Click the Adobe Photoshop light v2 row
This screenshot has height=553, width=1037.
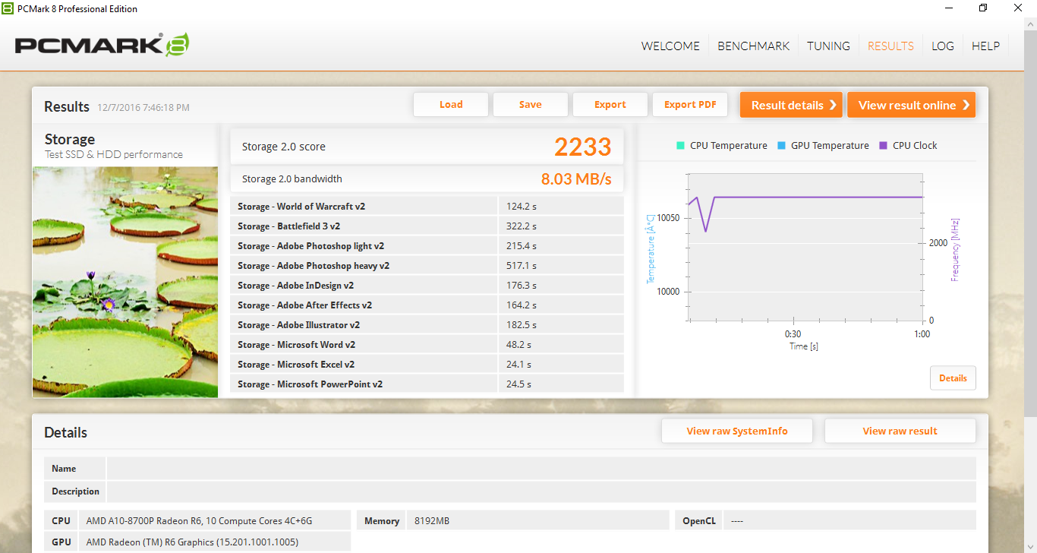click(x=427, y=245)
